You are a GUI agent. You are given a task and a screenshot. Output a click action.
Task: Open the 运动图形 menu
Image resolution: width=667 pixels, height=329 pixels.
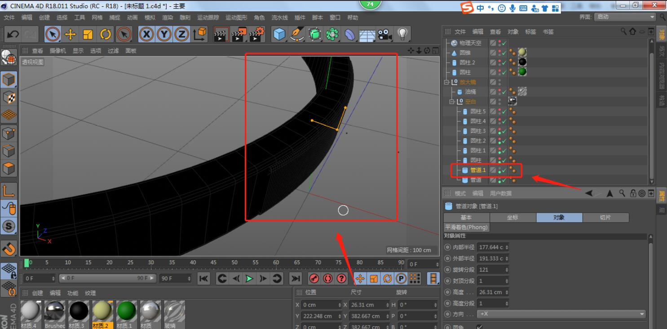pos(236,18)
